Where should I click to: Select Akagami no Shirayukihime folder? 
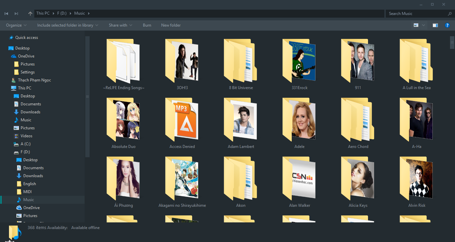click(x=182, y=182)
